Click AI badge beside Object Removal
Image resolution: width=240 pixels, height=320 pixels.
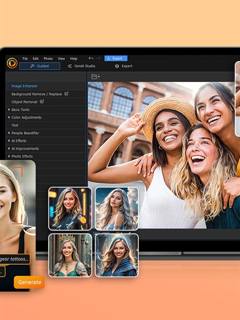click(42, 102)
